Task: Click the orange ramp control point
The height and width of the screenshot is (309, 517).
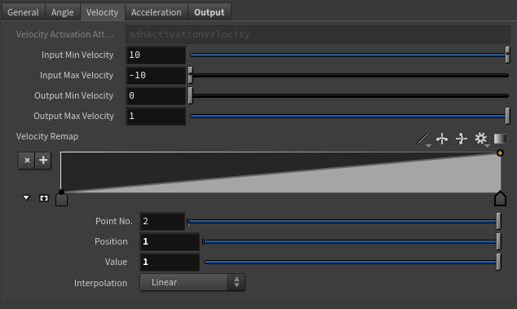Action: pyautogui.click(x=500, y=153)
